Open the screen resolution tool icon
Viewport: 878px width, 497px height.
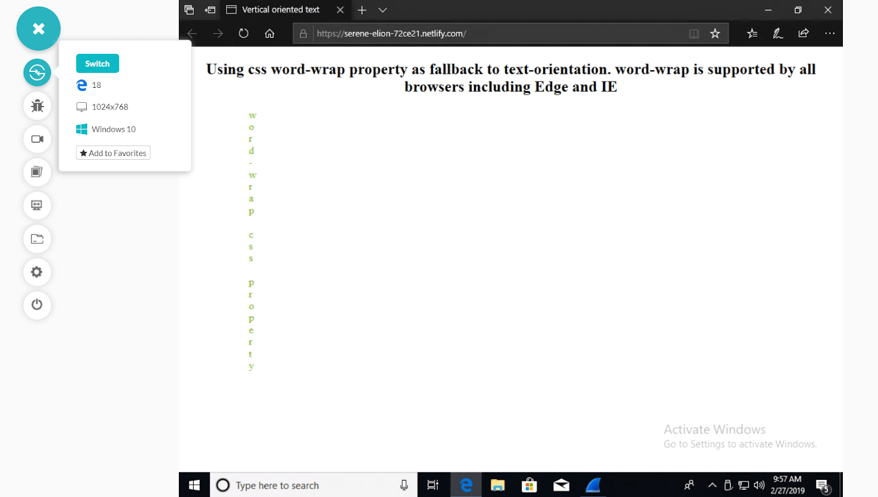pos(37,206)
